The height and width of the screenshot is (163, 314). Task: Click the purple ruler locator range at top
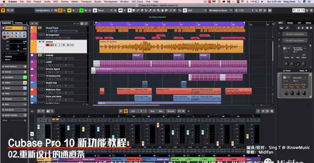pyautogui.click(x=170, y=24)
